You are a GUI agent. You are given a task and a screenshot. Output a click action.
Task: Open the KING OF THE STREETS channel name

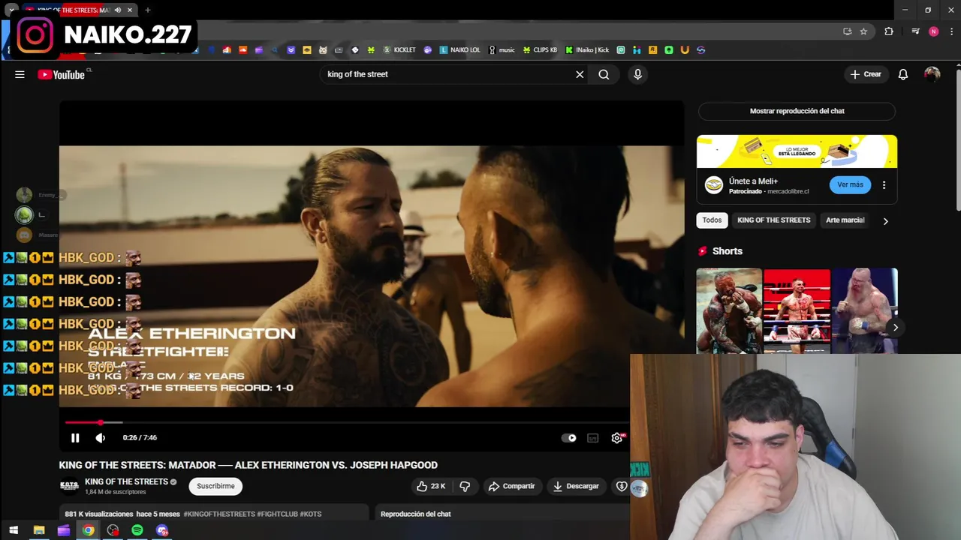pos(126,481)
